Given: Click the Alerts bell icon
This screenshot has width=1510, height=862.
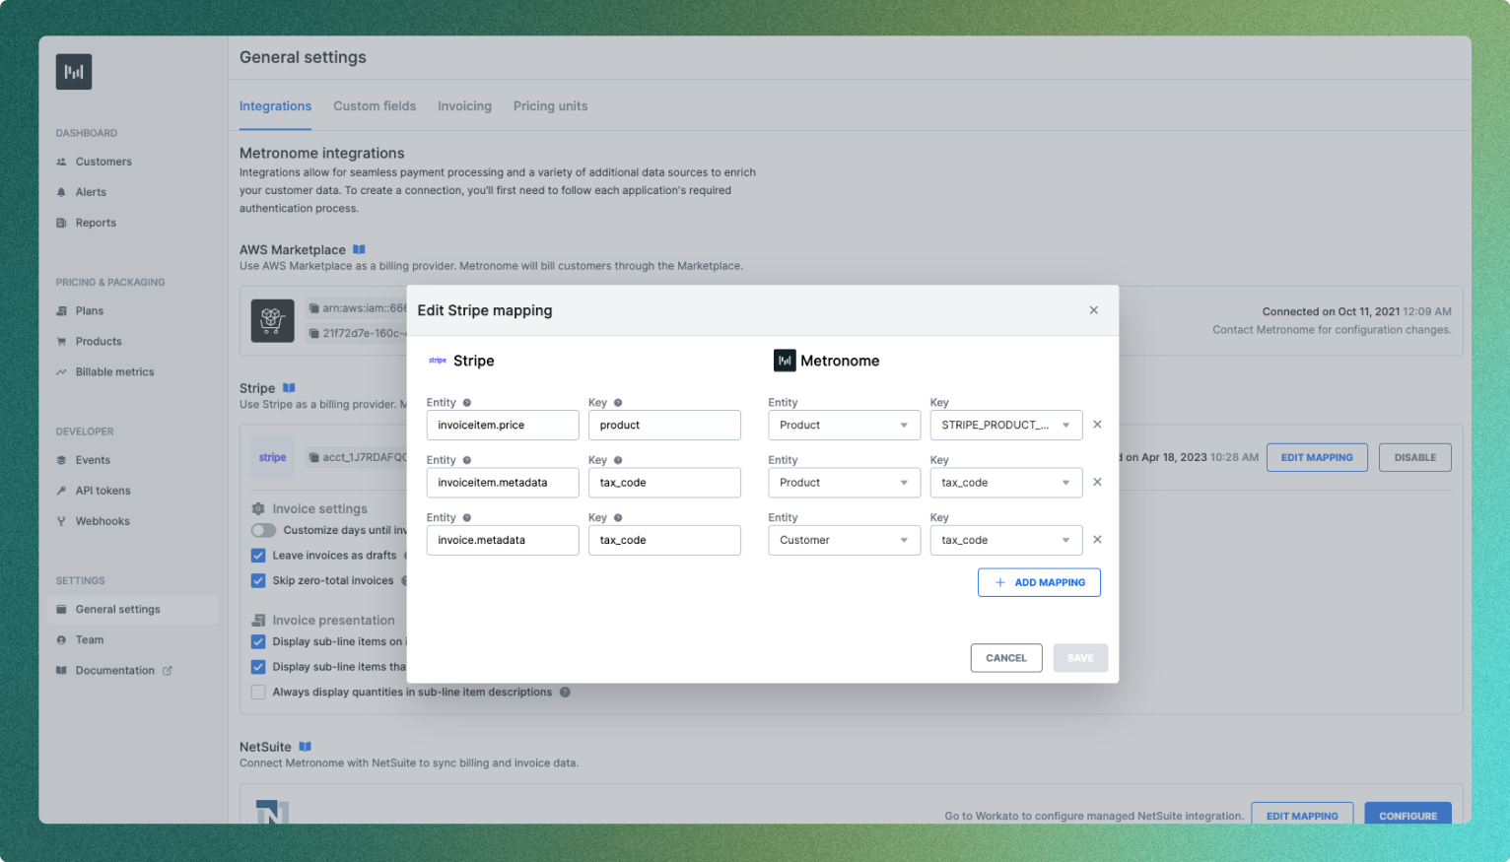Looking at the screenshot, I should pos(61,192).
